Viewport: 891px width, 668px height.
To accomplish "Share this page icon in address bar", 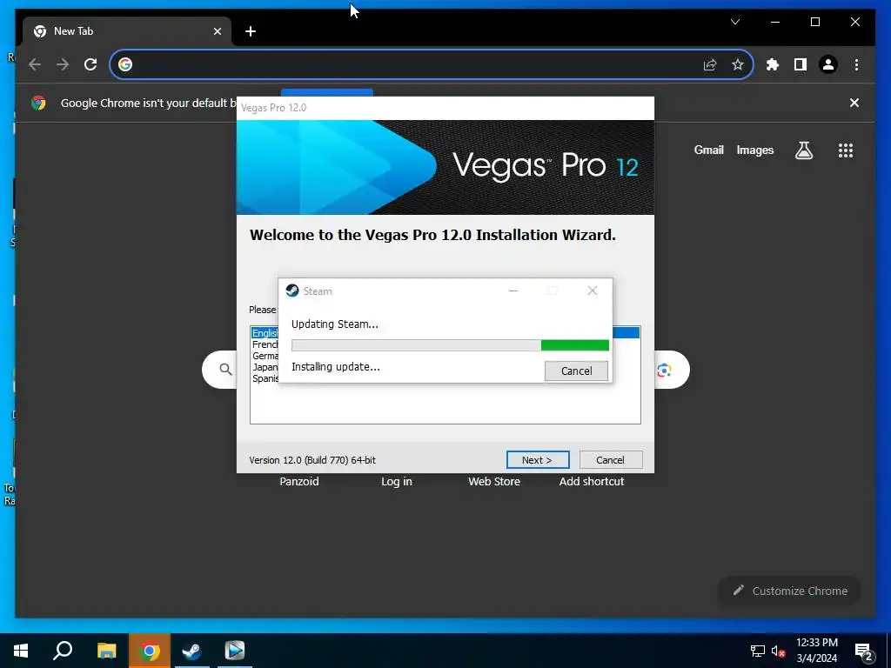I will (710, 64).
